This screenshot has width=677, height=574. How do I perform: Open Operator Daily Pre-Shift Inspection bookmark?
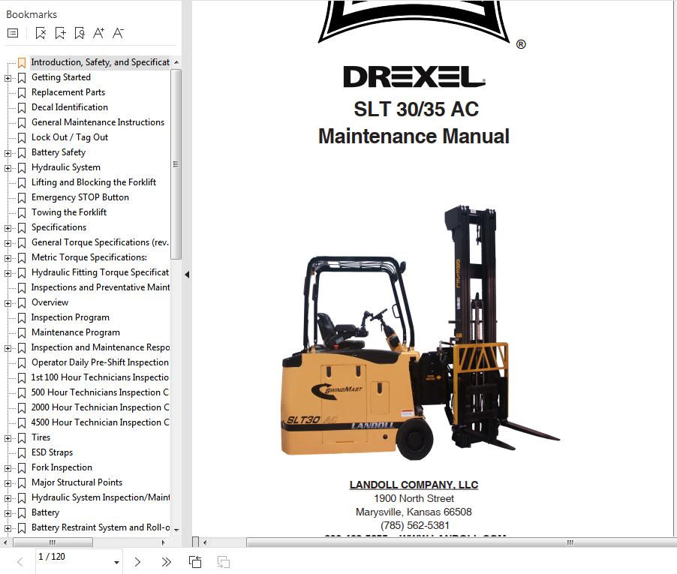coord(100,362)
